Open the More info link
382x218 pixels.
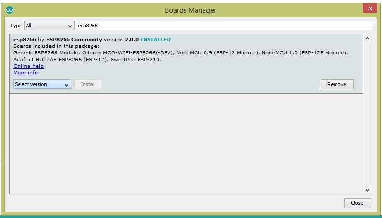point(26,72)
